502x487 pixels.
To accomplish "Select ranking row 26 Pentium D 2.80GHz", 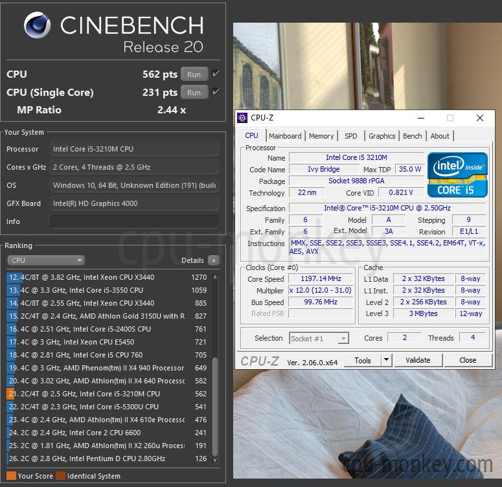I will (108, 459).
